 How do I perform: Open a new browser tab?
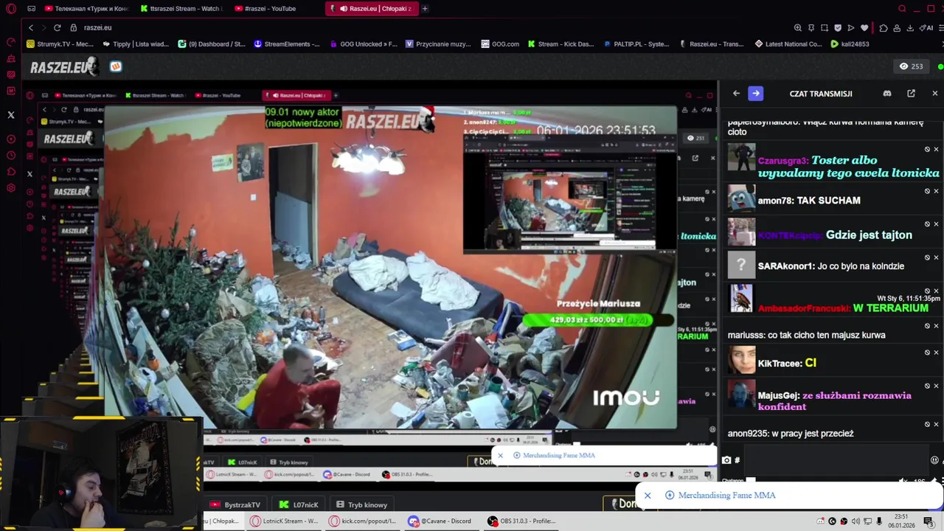coord(425,9)
